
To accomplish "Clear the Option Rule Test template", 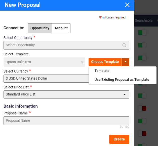I will pos(82,62).
